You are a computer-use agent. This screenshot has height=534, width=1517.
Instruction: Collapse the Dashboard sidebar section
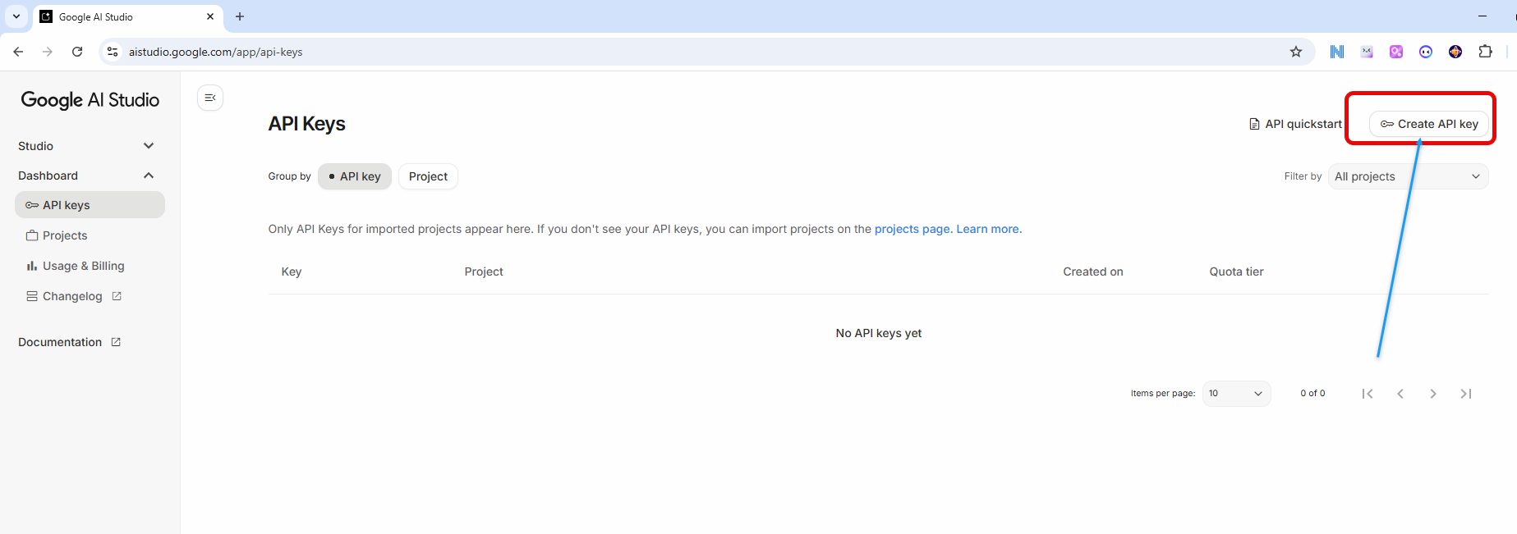[x=86, y=176]
